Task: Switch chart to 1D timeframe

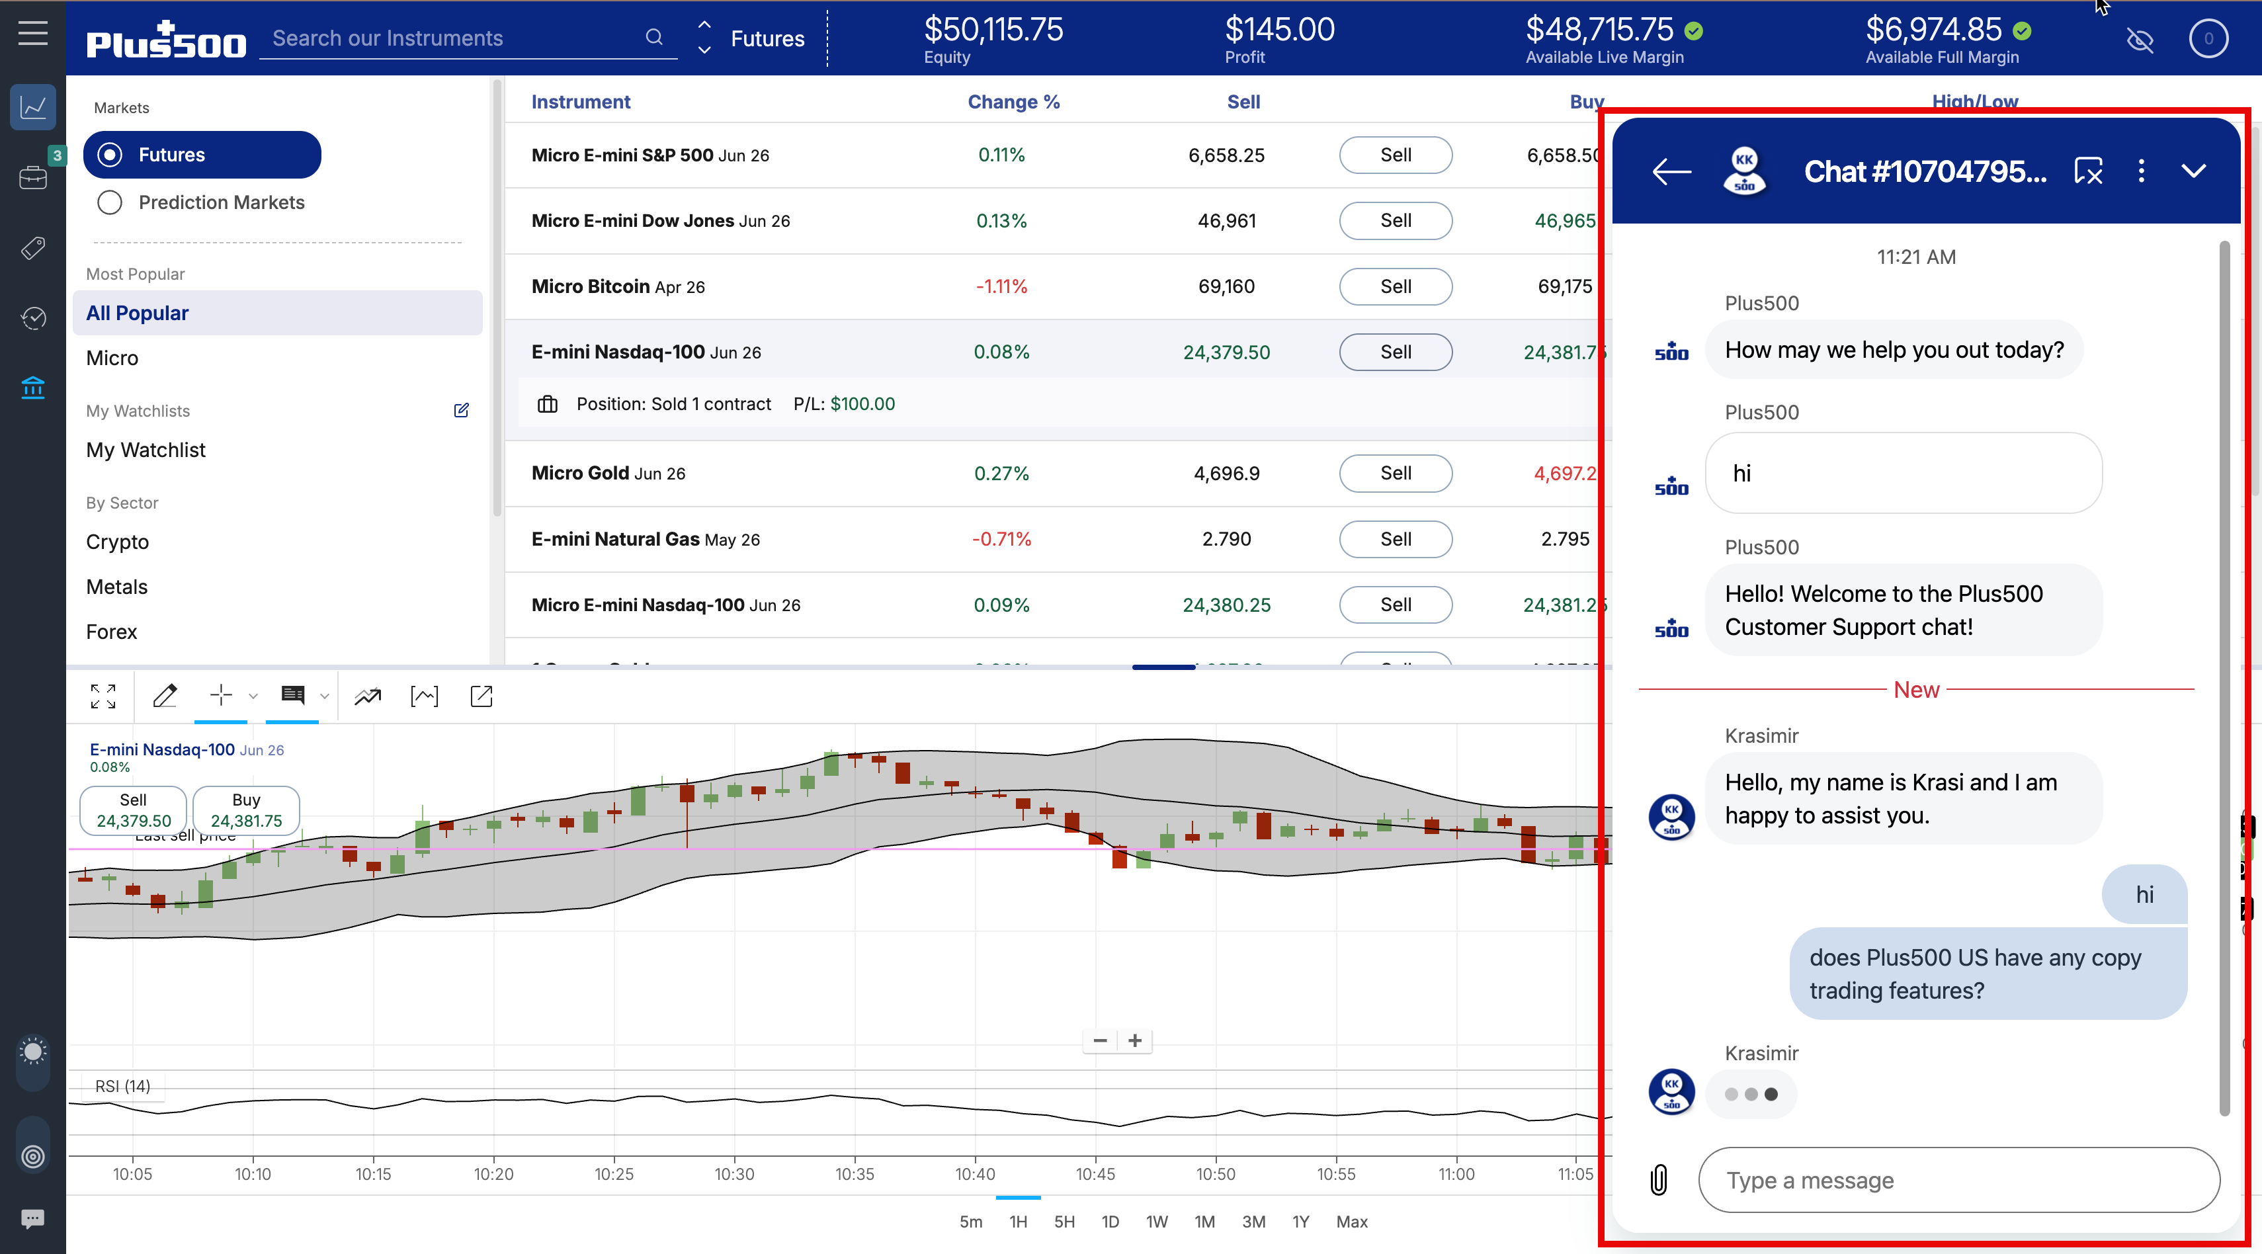Action: tap(1110, 1222)
